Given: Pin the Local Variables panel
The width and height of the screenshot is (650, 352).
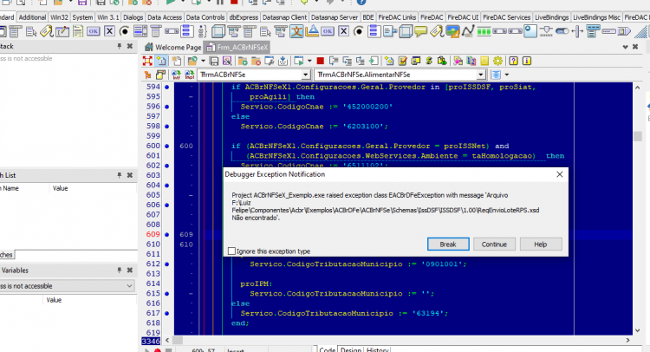Looking at the screenshot, I should [120, 271].
